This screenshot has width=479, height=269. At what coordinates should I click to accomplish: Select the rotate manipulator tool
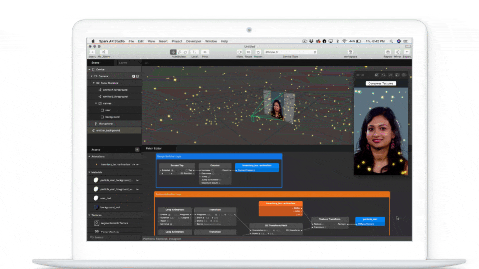[x=186, y=52]
